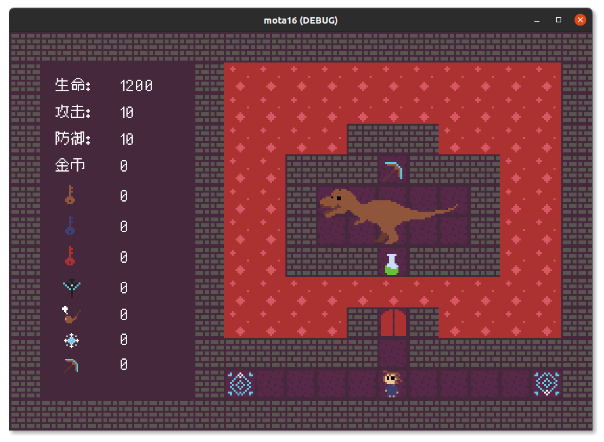Screen dimensions: 604x442
Task: Click the red double door in the map
Action: (x=393, y=323)
